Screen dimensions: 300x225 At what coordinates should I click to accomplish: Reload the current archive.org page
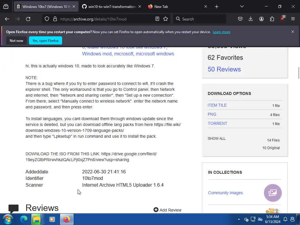[28, 19]
